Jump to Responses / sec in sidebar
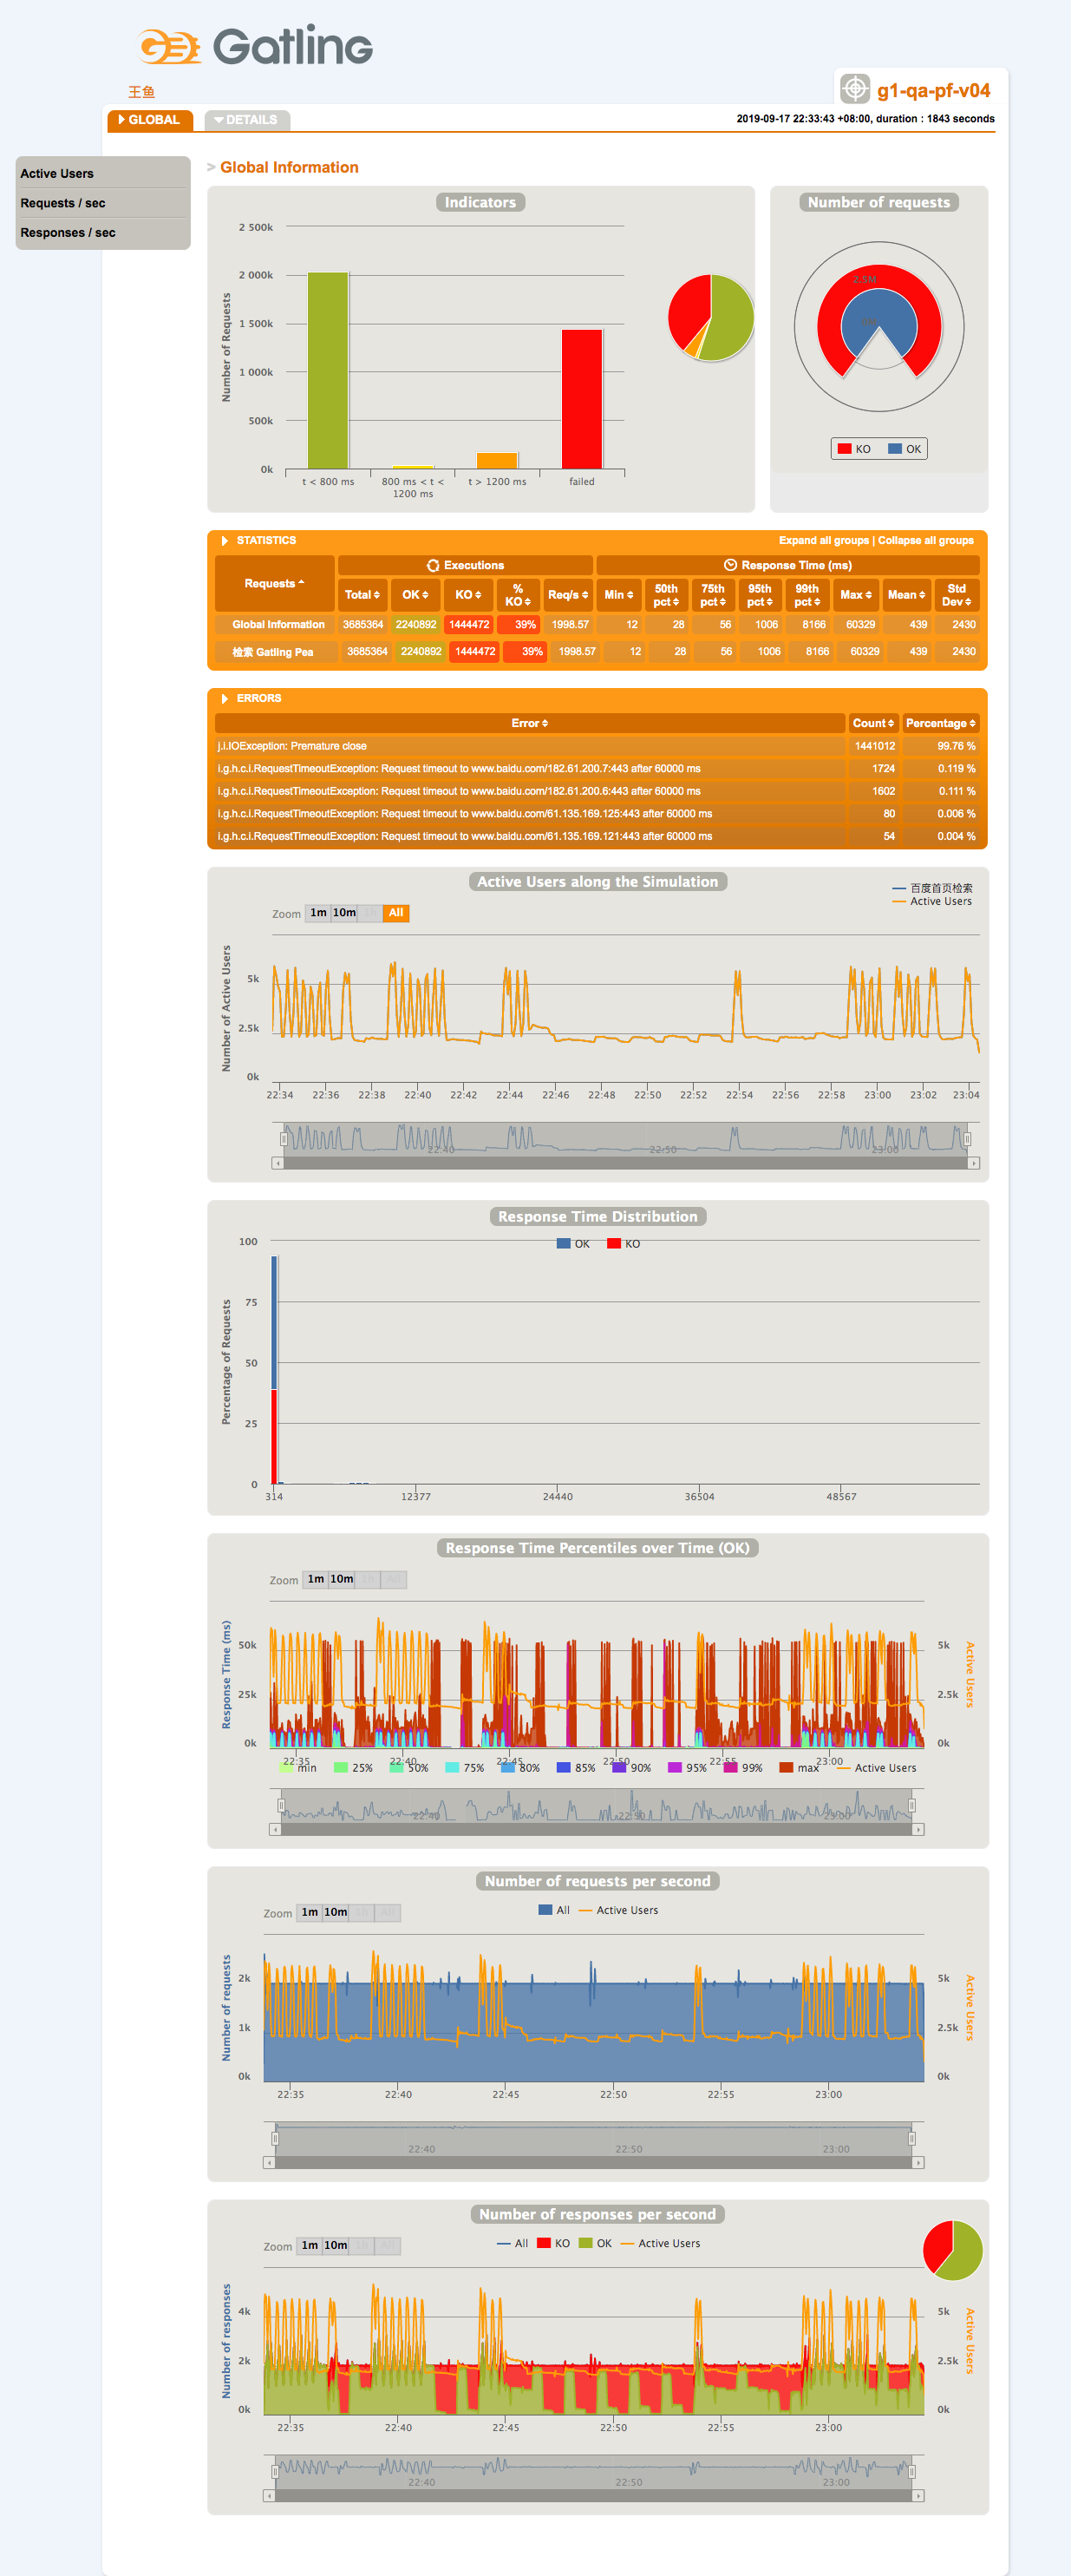The width and height of the screenshot is (1071, 2576). pyautogui.click(x=68, y=233)
